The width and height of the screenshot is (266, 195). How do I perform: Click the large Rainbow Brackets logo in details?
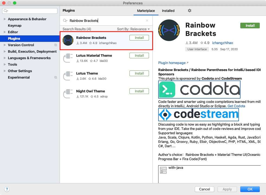coord(169,30)
